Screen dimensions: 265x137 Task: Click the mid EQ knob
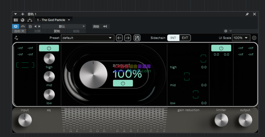pyautogui.click(x=49, y=77)
